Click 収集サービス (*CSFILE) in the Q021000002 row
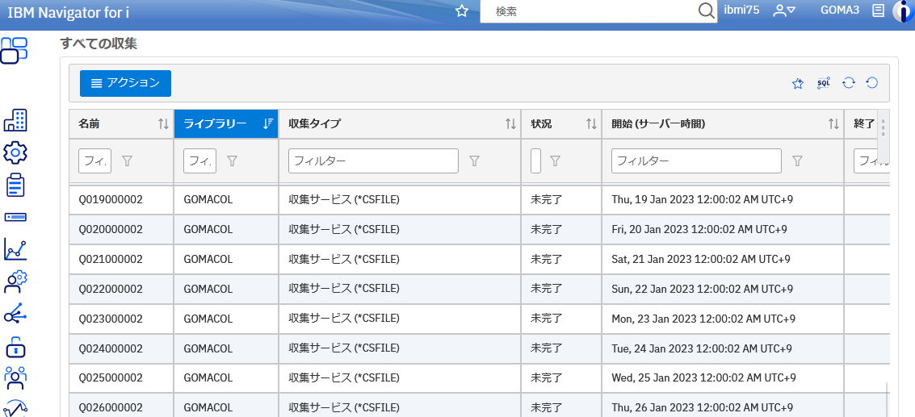Image resolution: width=915 pixels, height=417 pixels. point(344,259)
